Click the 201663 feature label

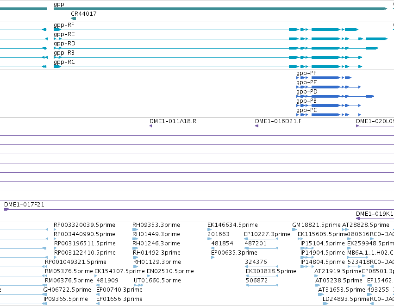click(x=218, y=234)
